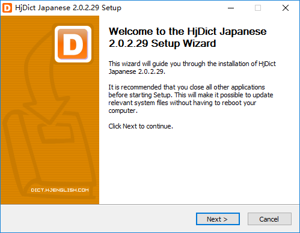Click the Welcome Setup Wizard heading

[x=188, y=37]
